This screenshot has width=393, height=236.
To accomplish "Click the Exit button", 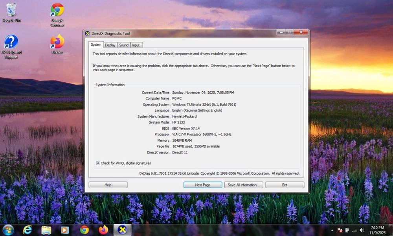I will coord(285,185).
